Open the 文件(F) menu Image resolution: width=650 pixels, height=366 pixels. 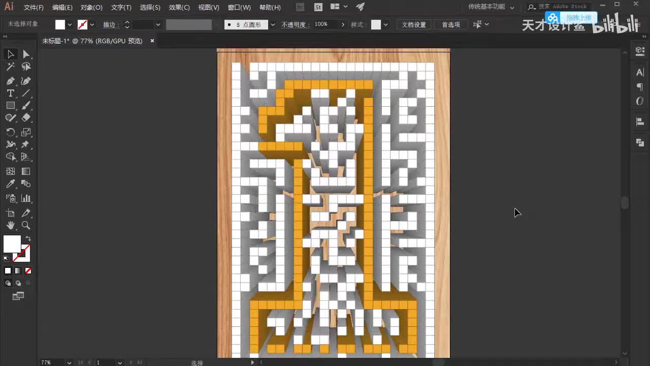34,8
